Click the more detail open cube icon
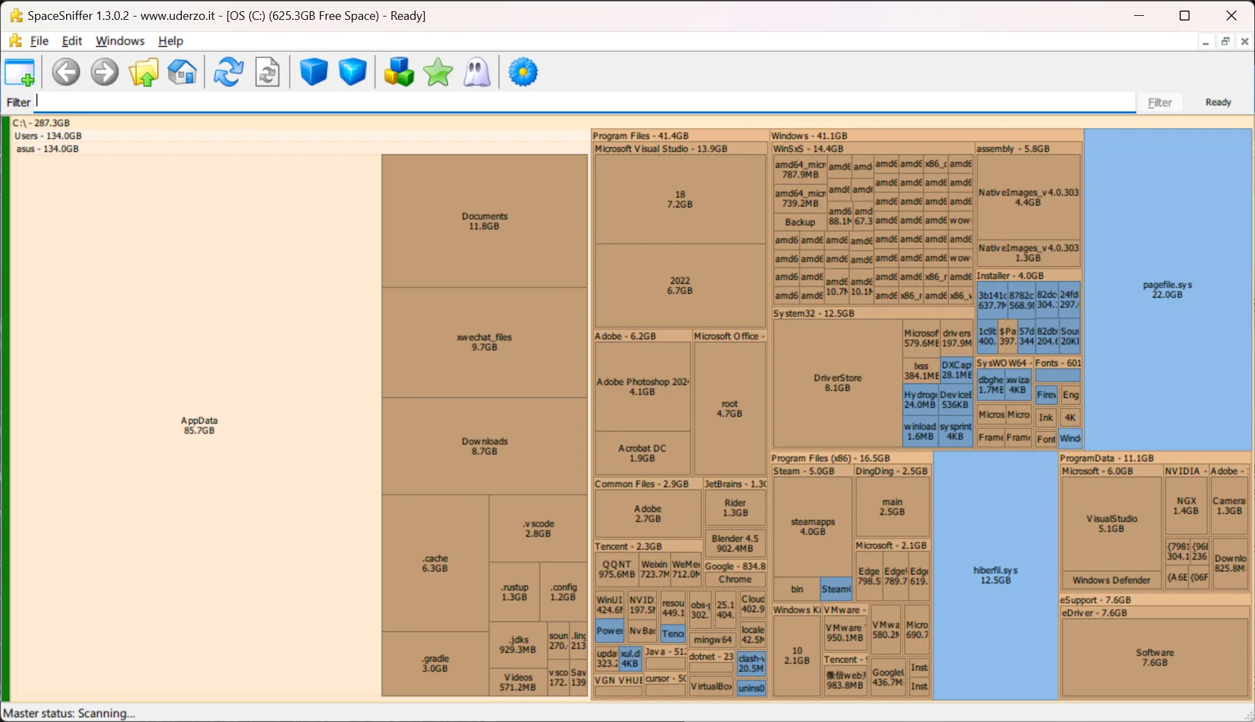 [352, 72]
